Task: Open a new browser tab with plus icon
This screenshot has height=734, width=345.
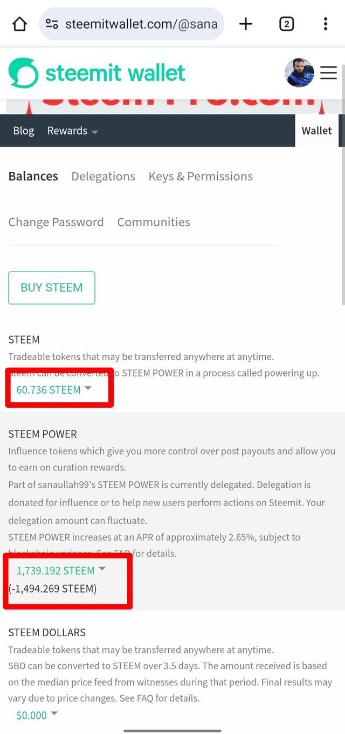Action: (x=246, y=24)
